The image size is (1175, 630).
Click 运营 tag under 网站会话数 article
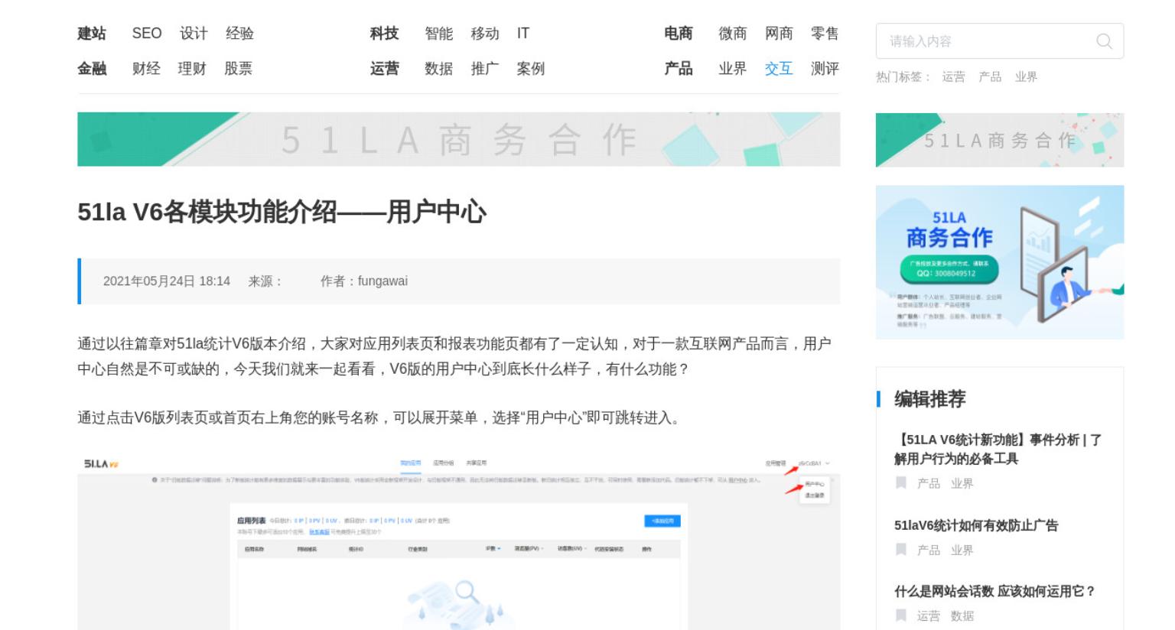tap(929, 616)
